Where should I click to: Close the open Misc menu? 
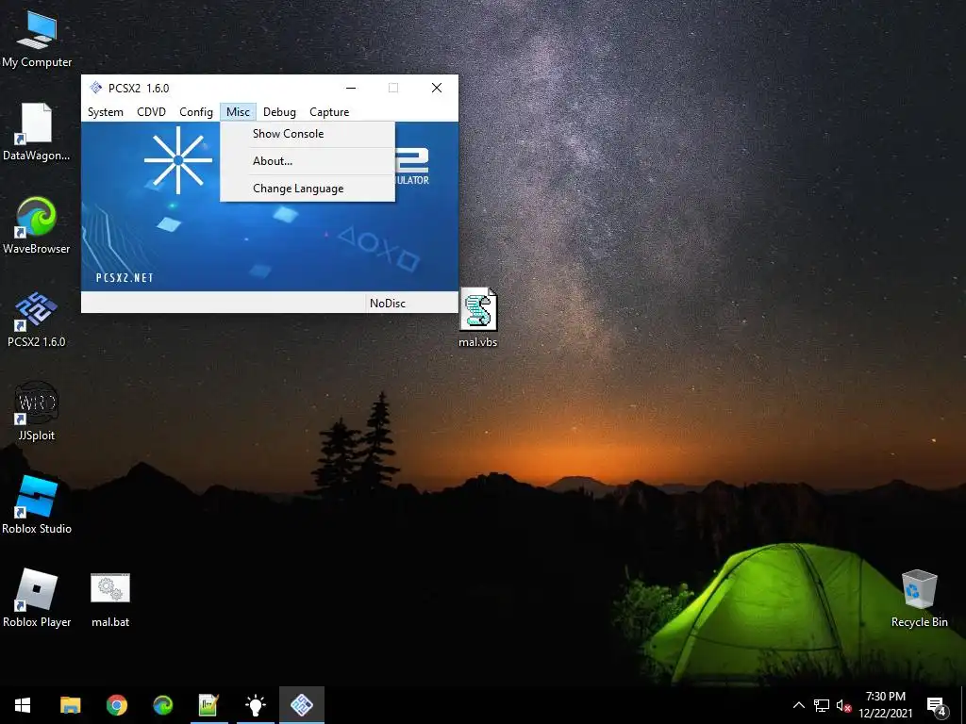coord(238,112)
